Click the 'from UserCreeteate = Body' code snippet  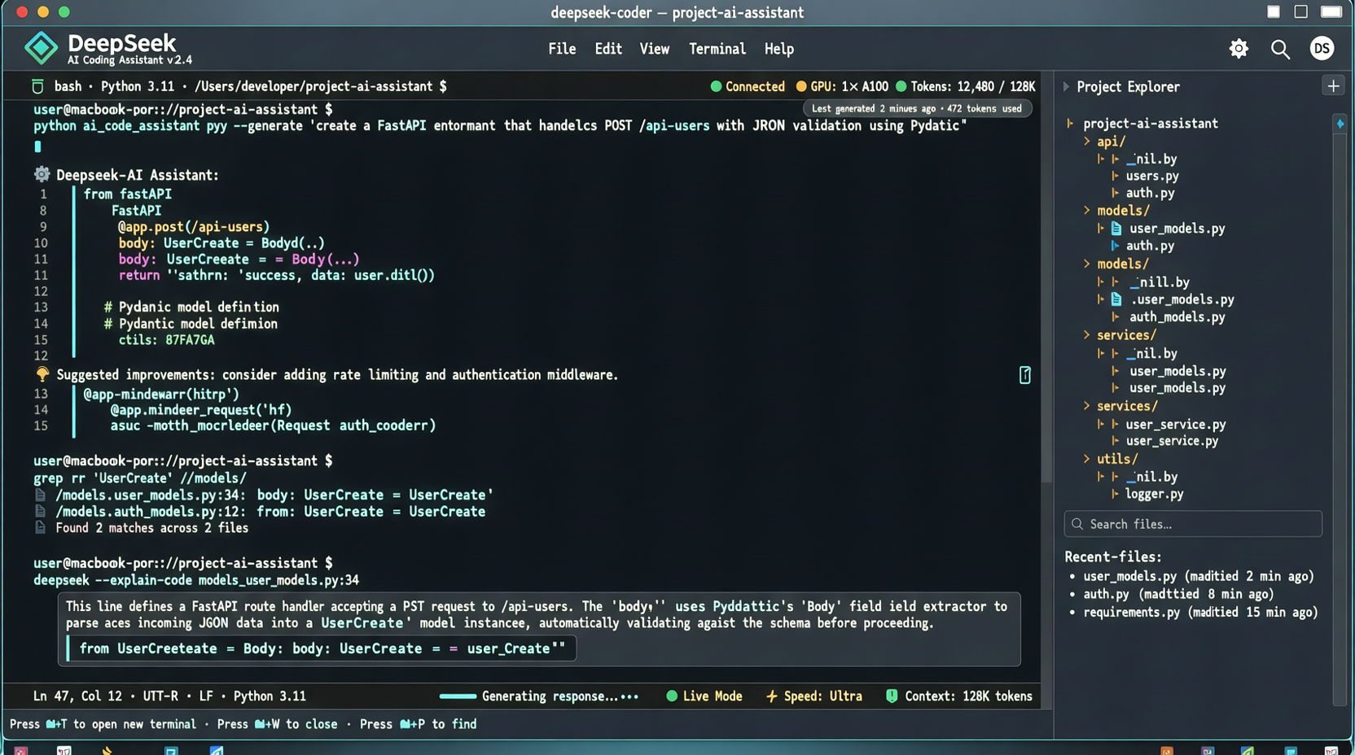click(x=322, y=648)
